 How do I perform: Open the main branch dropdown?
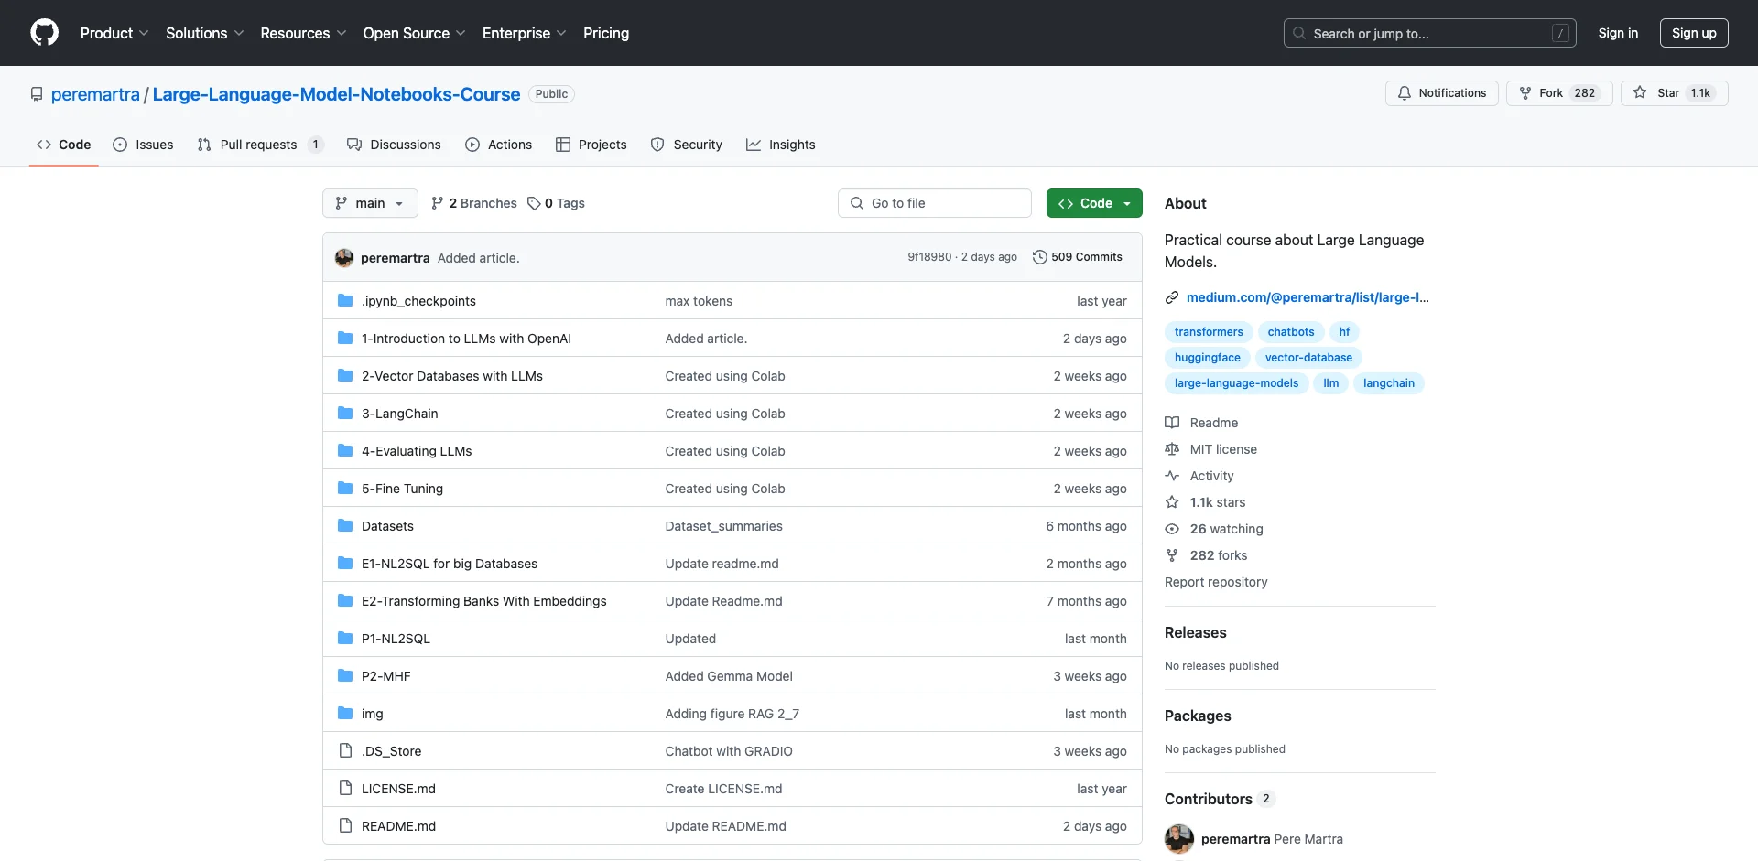(370, 203)
